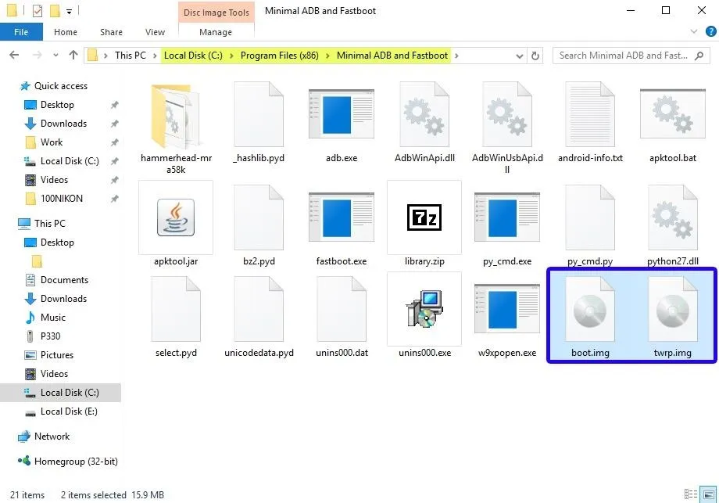Select the unins000.dat file icon
Image resolution: width=719 pixels, height=503 pixels.
click(x=342, y=309)
